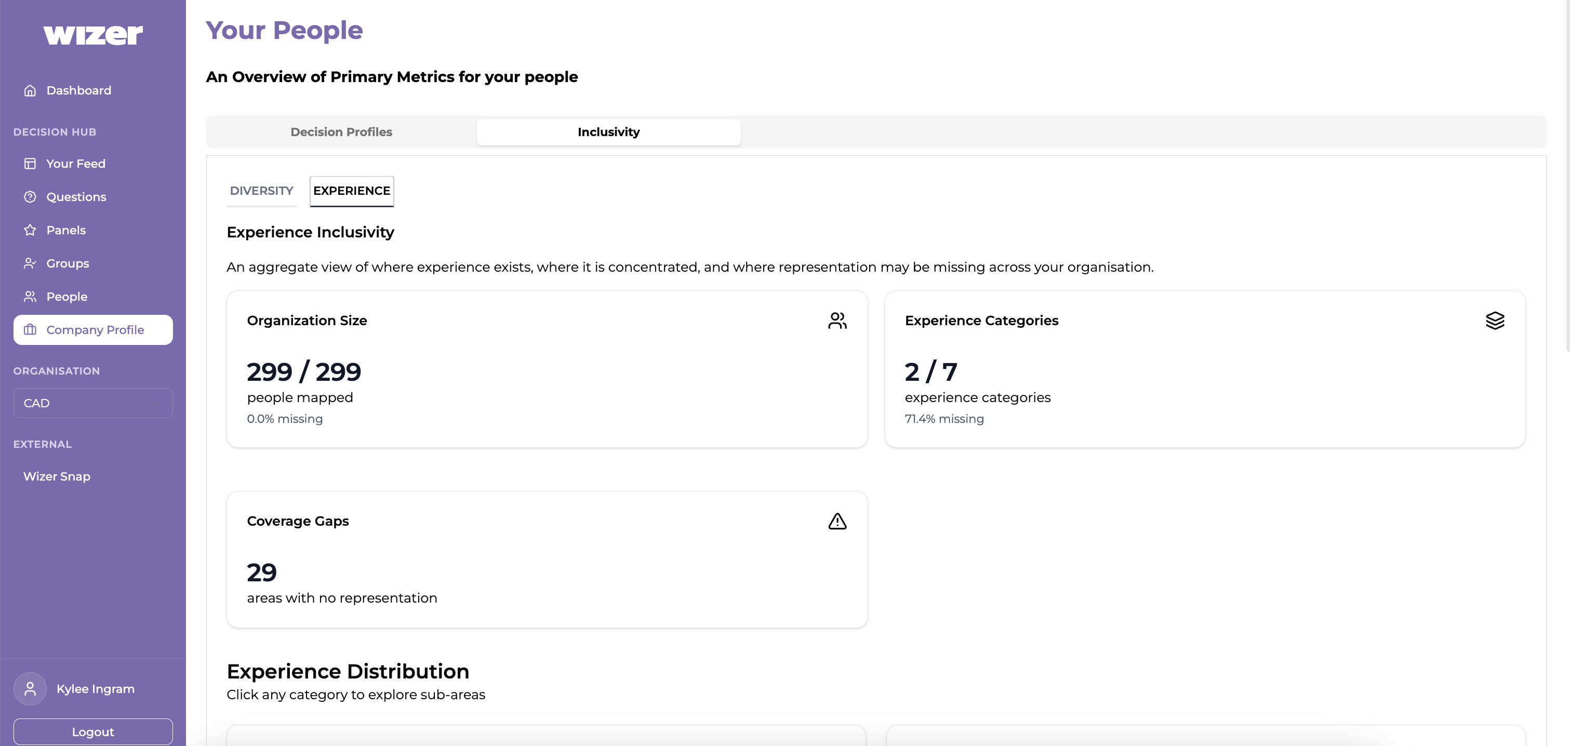Image resolution: width=1570 pixels, height=746 pixels.
Task: Open the Coverage Gaps card
Action: click(547, 559)
